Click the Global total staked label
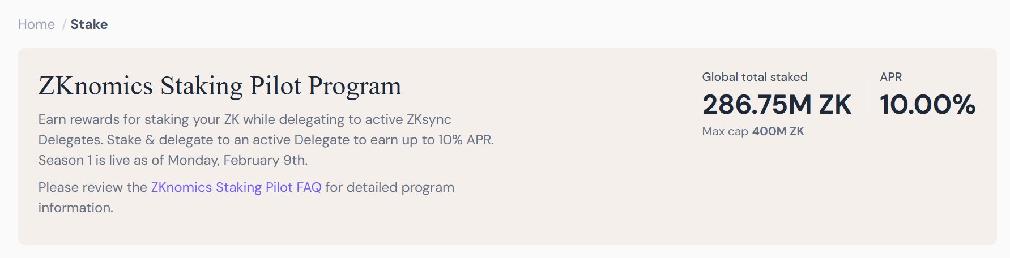This screenshot has width=1010, height=258. 755,77
